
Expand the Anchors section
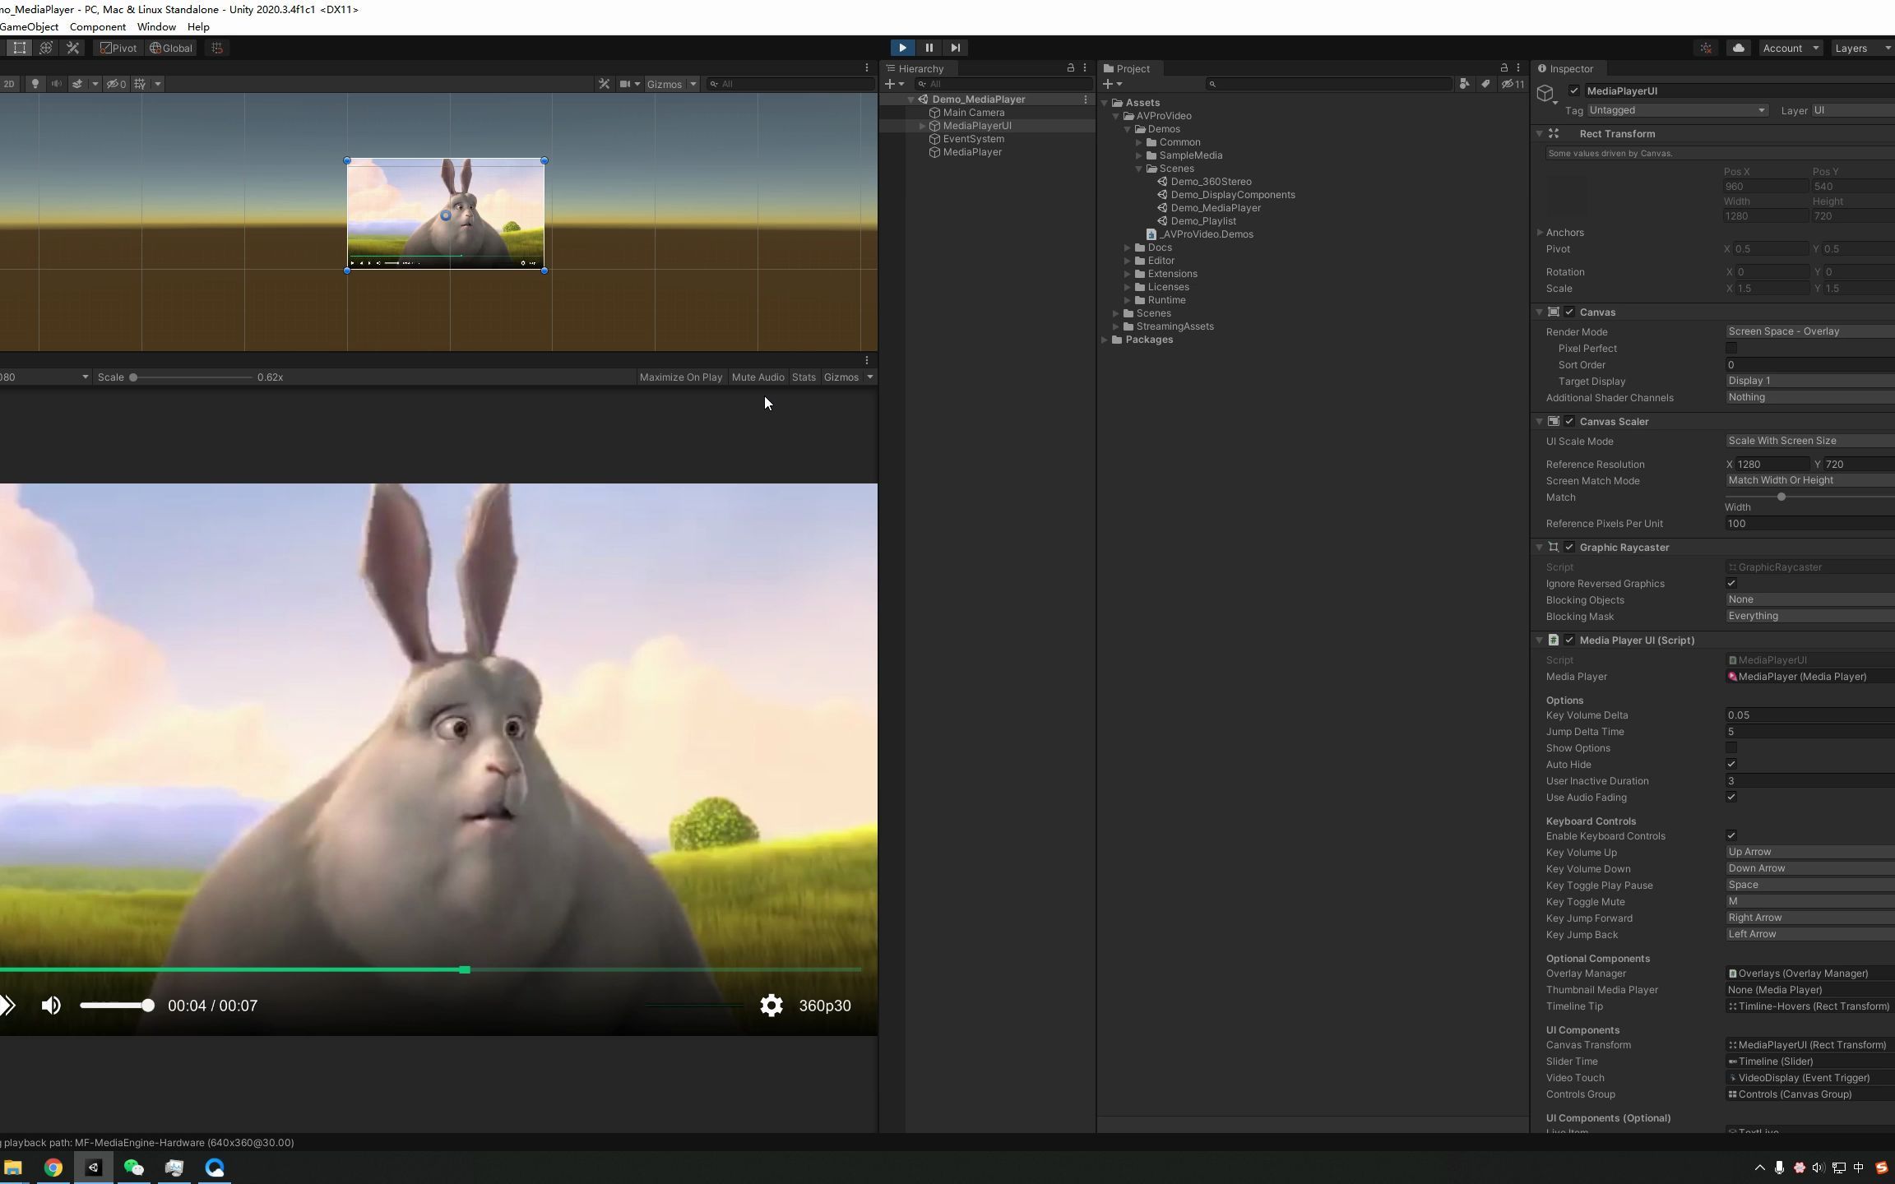coord(1540,233)
